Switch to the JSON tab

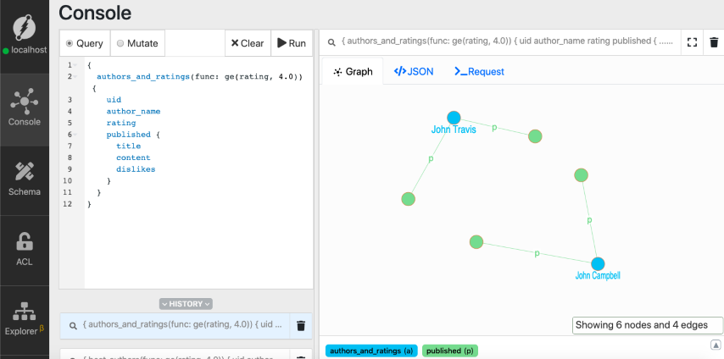click(x=413, y=72)
